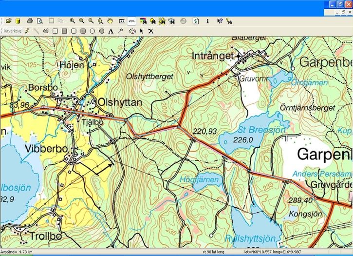The height and width of the screenshot is (256, 353).
Task: Open print preview from the toolbar
Action: (x=40, y=21)
